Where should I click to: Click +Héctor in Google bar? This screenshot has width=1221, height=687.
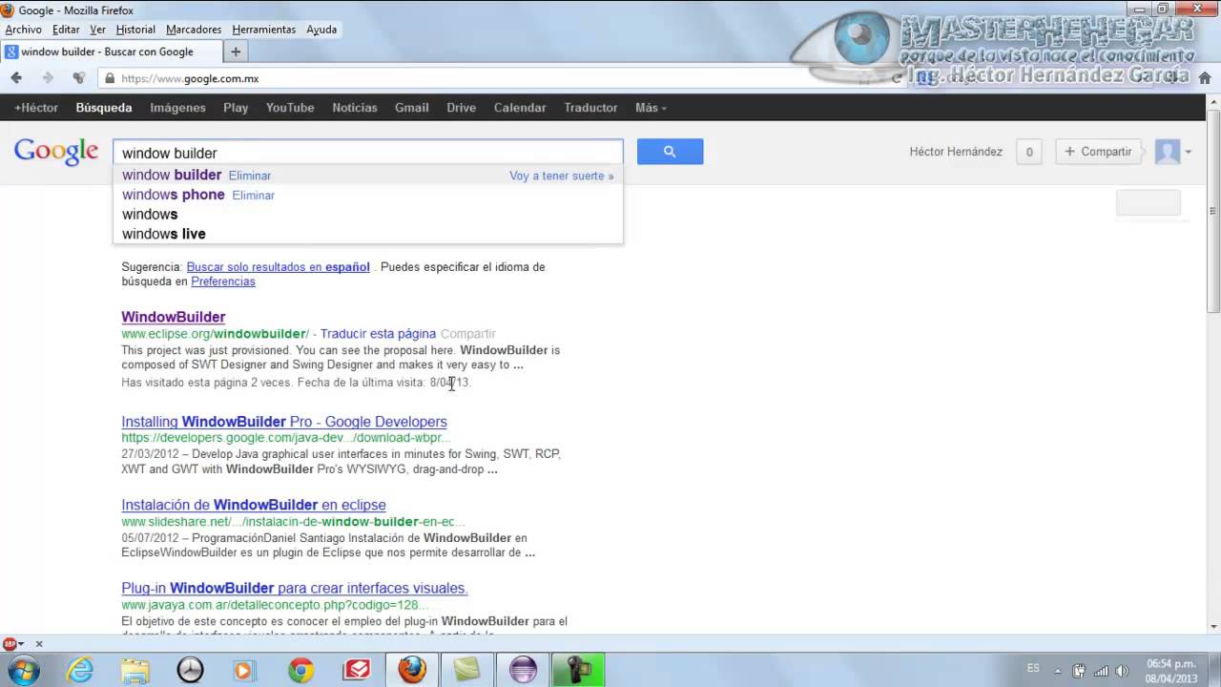(36, 108)
